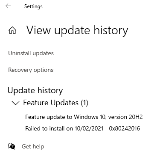
Task: Open the Uninstall updates link
Action: point(31,53)
